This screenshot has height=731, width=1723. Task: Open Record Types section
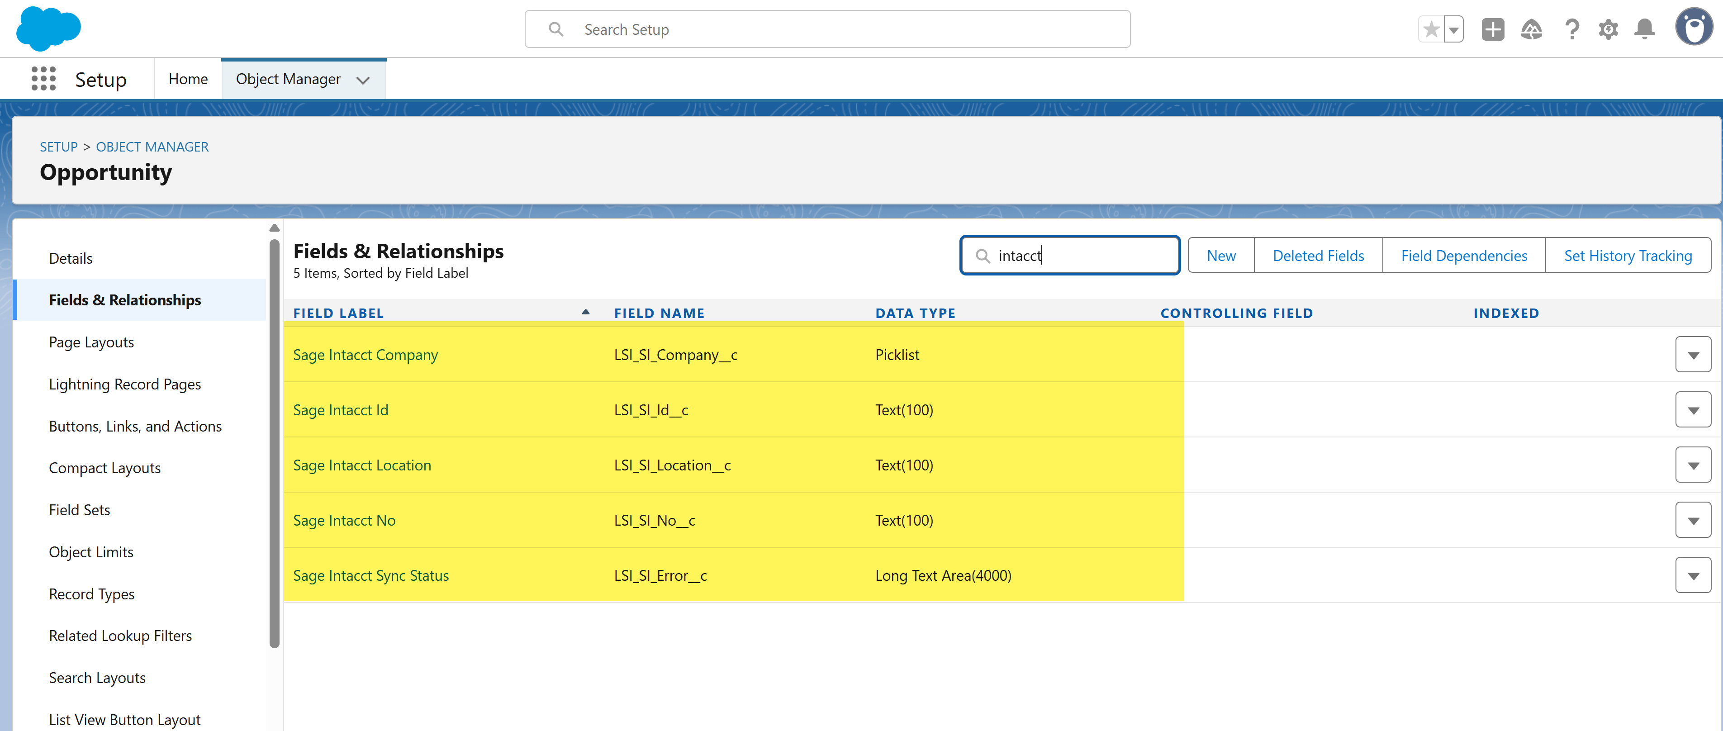(x=92, y=594)
